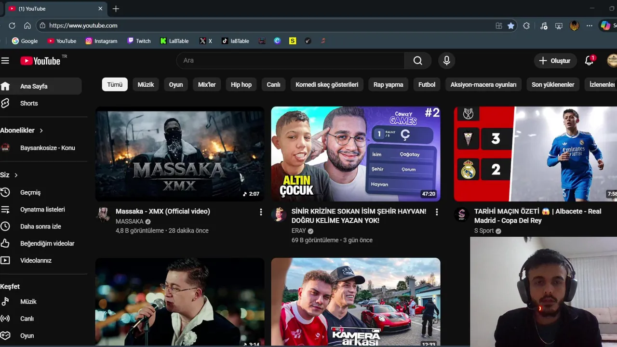Open a new browser tab
617x347 pixels.
pyautogui.click(x=116, y=9)
